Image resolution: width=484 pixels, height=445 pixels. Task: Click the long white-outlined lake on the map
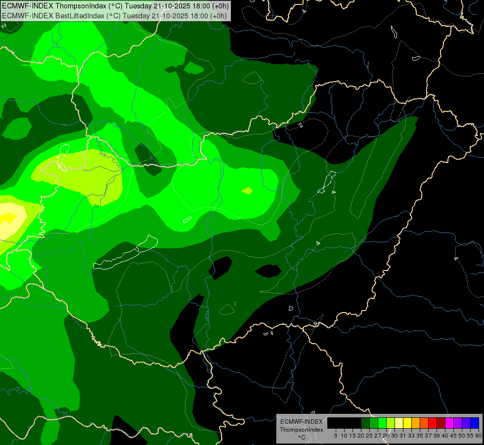(125, 252)
